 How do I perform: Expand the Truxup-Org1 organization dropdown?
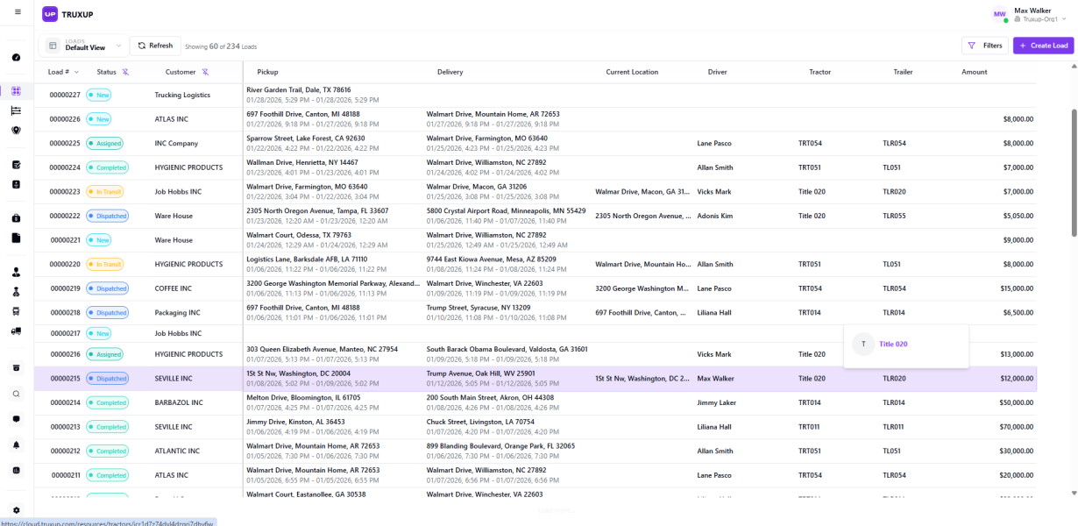1039,19
